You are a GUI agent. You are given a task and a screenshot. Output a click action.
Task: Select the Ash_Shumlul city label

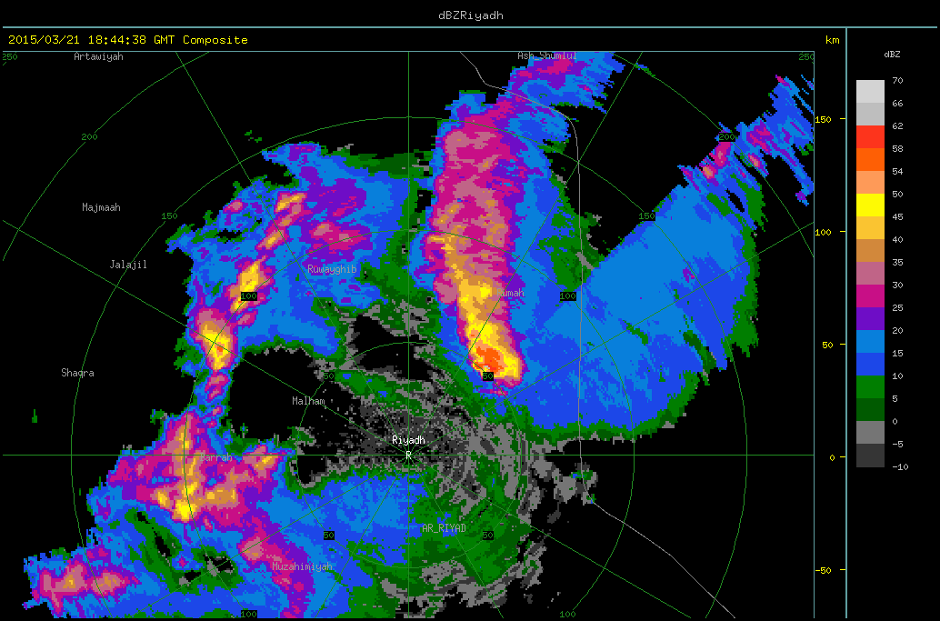tap(546, 55)
